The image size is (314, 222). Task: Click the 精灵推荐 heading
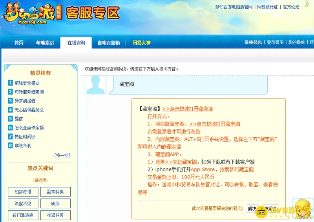pos(40,73)
